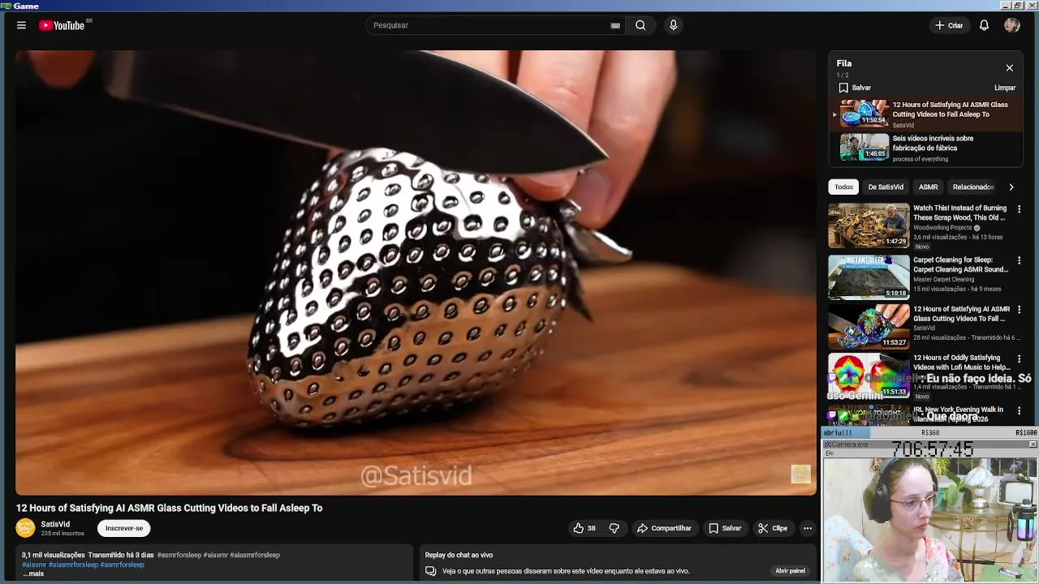
Task: Select queue item 12 Hours of Satisfying AI ASMR
Action: 925,114
